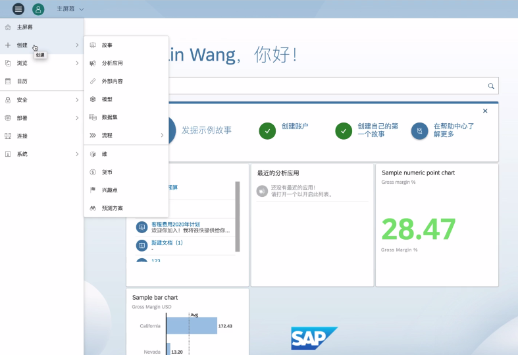Click the 客服费用2020年计划 story icon
518x355 pixels.
click(x=142, y=227)
